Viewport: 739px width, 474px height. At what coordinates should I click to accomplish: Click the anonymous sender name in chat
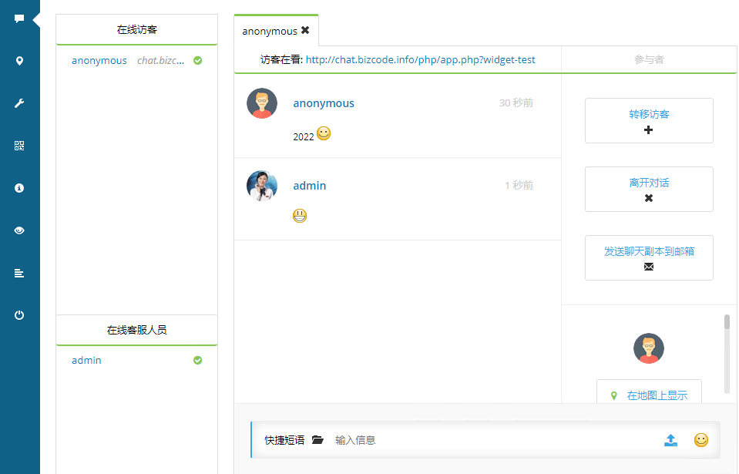click(x=324, y=103)
